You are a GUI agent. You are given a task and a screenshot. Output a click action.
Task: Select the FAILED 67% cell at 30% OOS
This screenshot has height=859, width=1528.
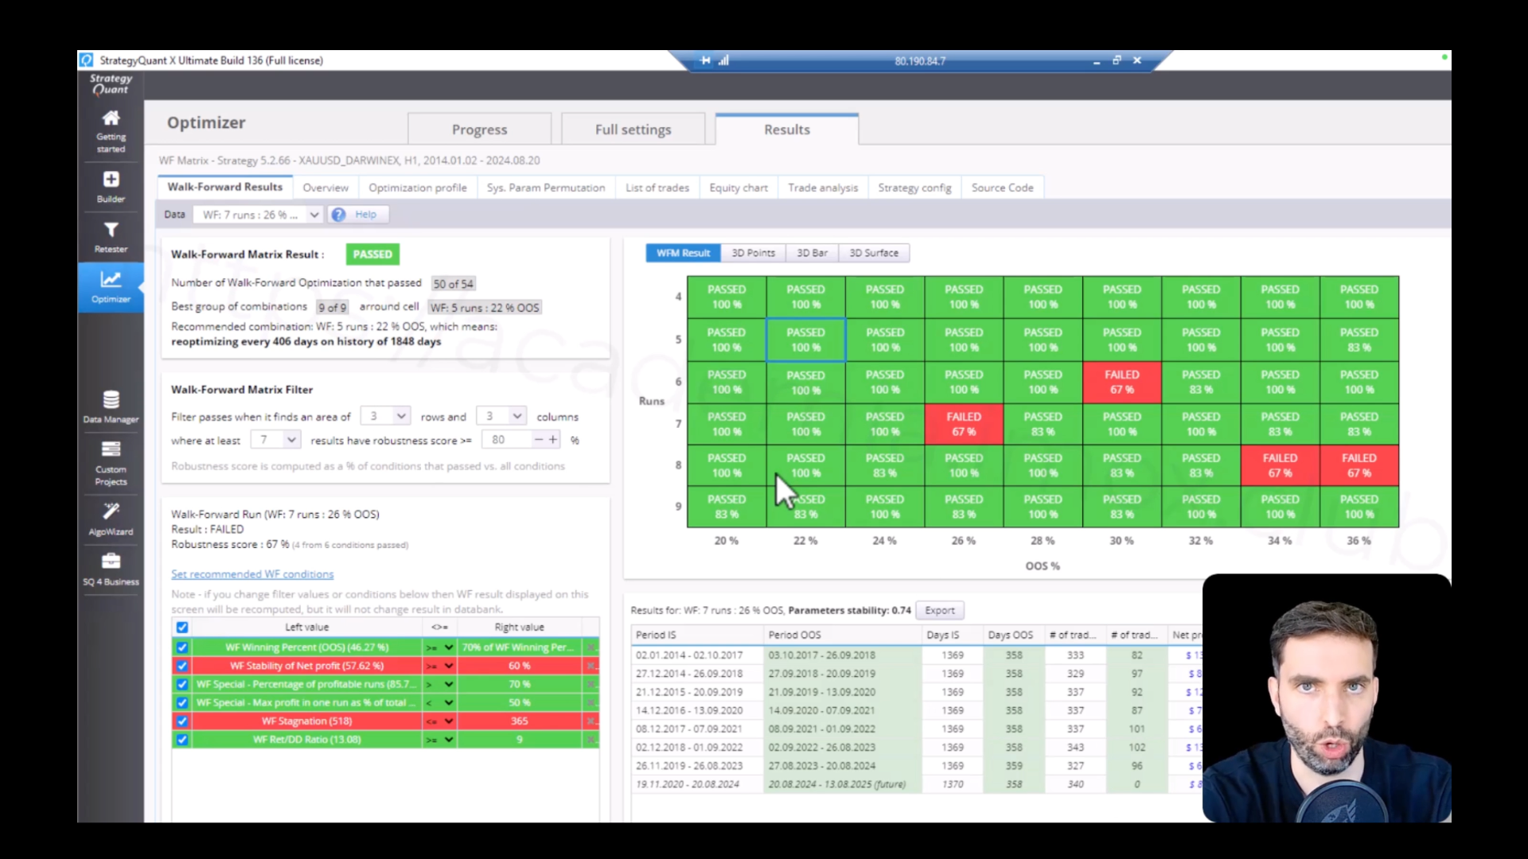tap(1122, 383)
